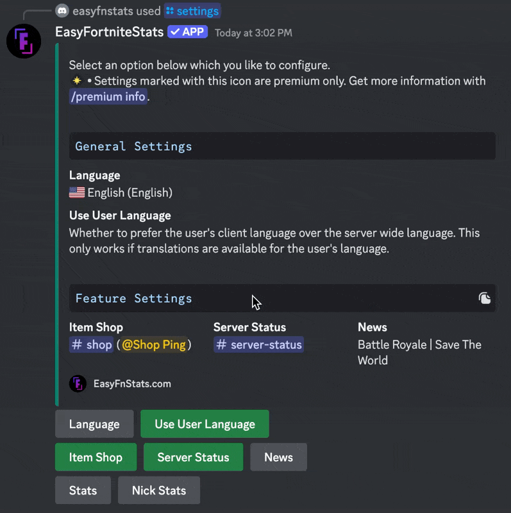This screenshot has width=511, height=513.
Task: Click the EasyFortniteStats bot avatar
Action: 24,41
